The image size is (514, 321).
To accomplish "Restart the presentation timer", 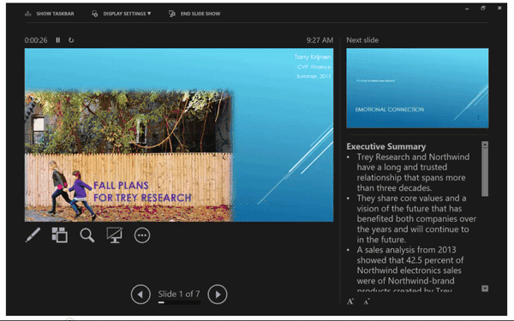I will tap(71, 40).
